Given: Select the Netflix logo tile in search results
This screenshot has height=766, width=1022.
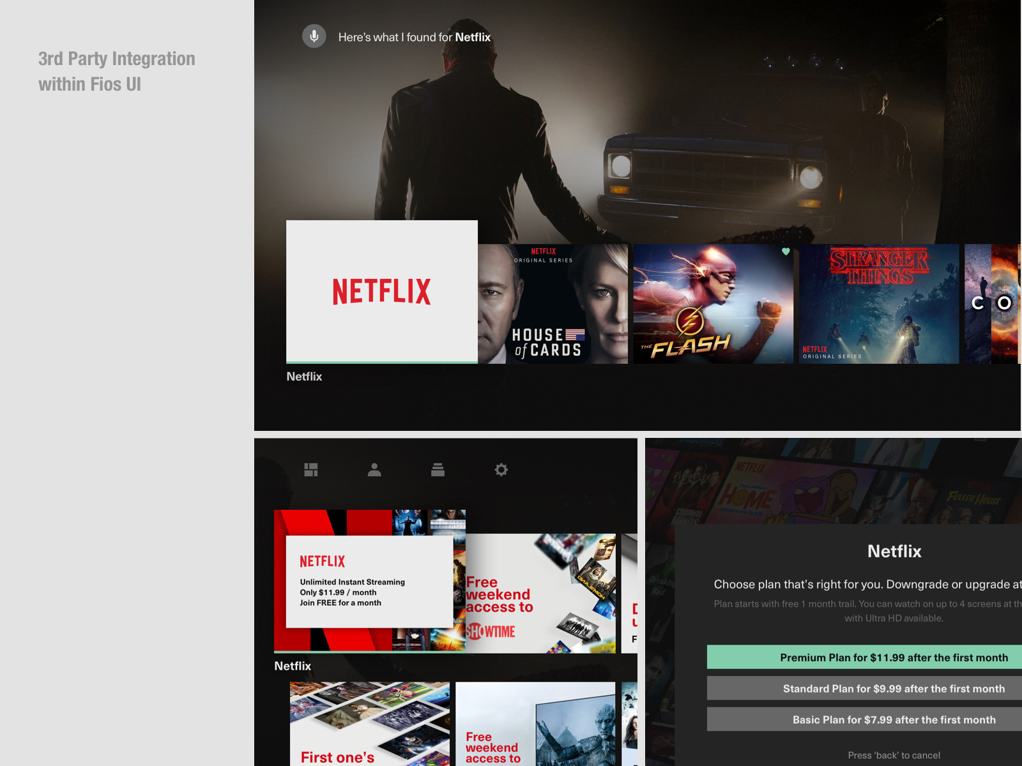Looking at the screenshot, I should point(382,292).
